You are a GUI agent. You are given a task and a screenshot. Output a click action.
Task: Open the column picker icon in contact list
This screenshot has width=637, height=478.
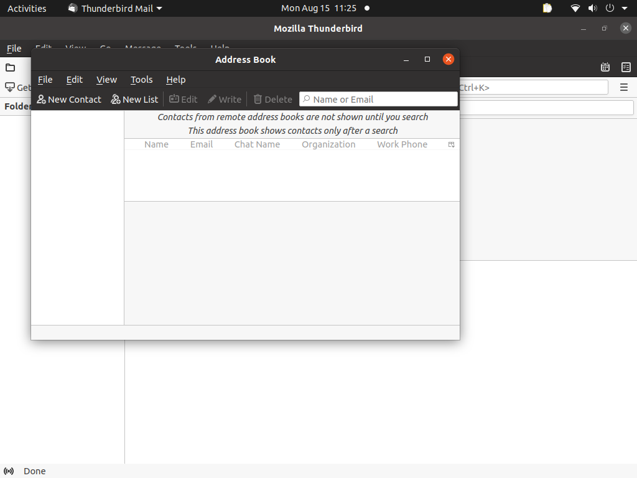(x=452, y=144)
